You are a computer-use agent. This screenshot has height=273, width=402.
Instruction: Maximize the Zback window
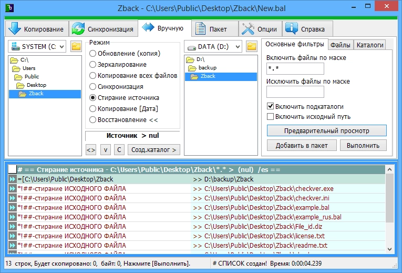click(x=368, y=6)
